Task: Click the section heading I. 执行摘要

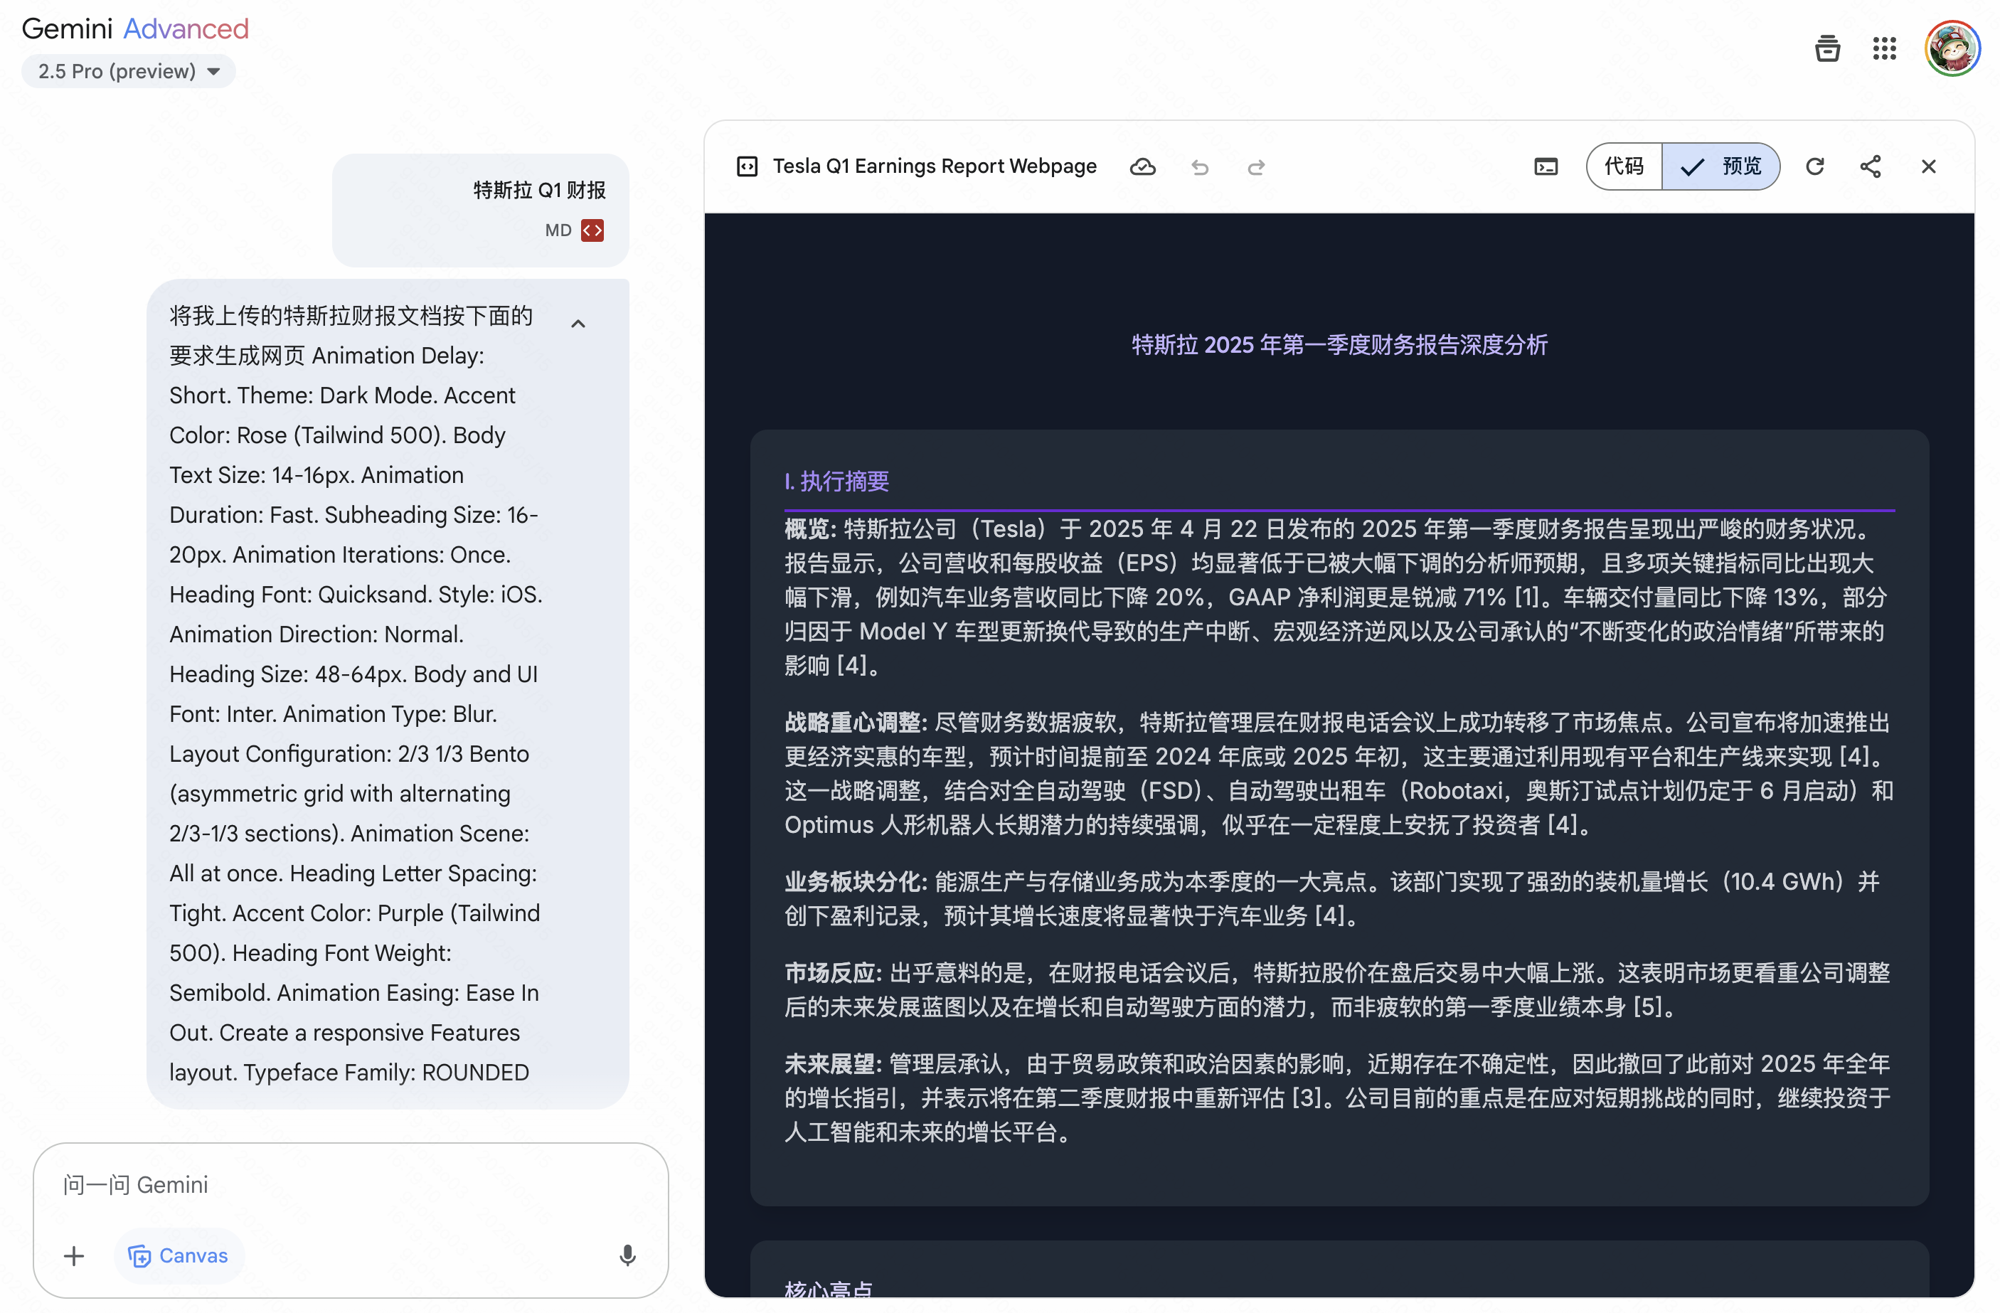Action: click(837, 481)
